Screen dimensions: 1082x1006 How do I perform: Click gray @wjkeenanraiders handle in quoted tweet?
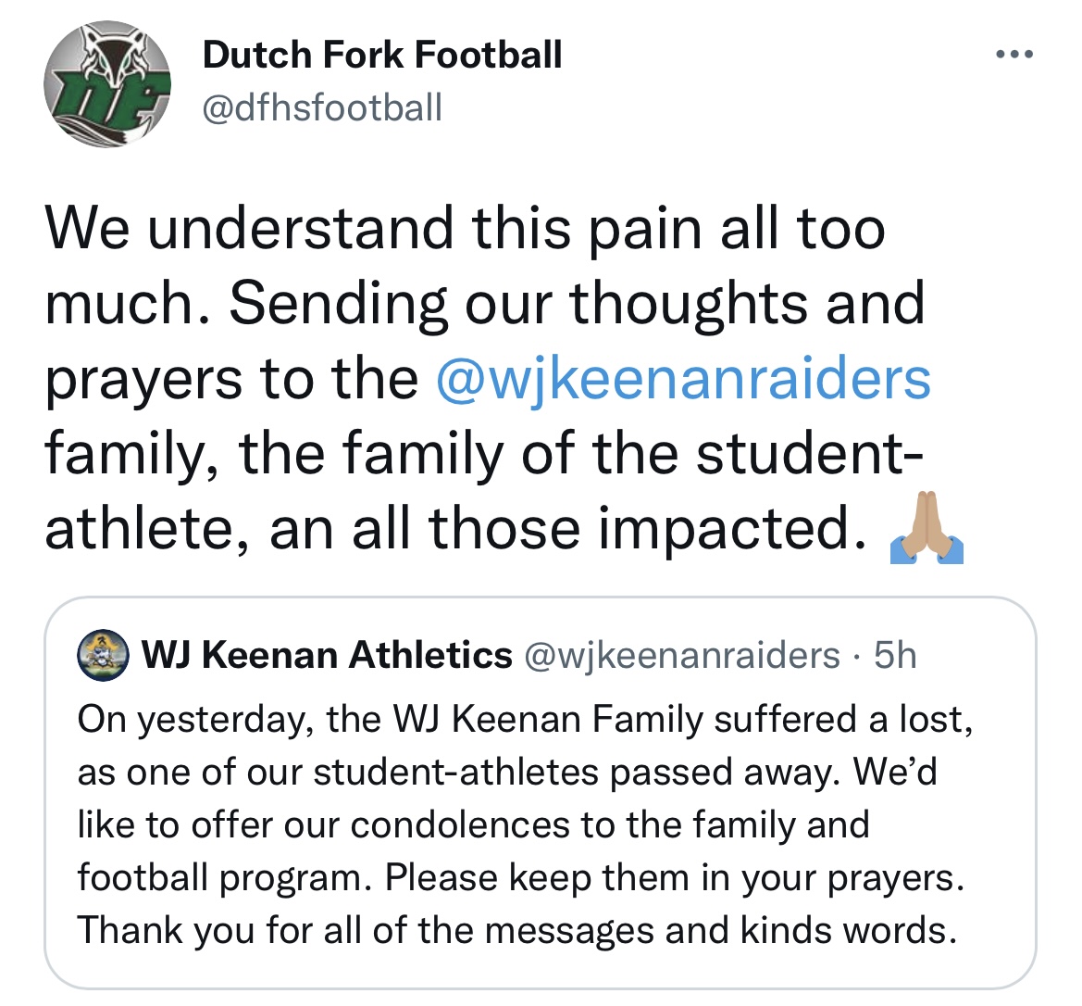click(681, 656)
